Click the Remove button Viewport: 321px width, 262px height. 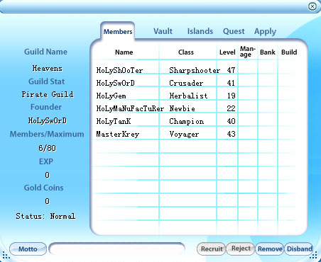tap(270, 249)
